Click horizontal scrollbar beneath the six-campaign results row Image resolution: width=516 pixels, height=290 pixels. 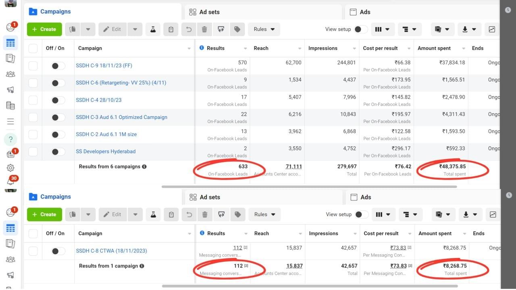click(x=309, y=187)
